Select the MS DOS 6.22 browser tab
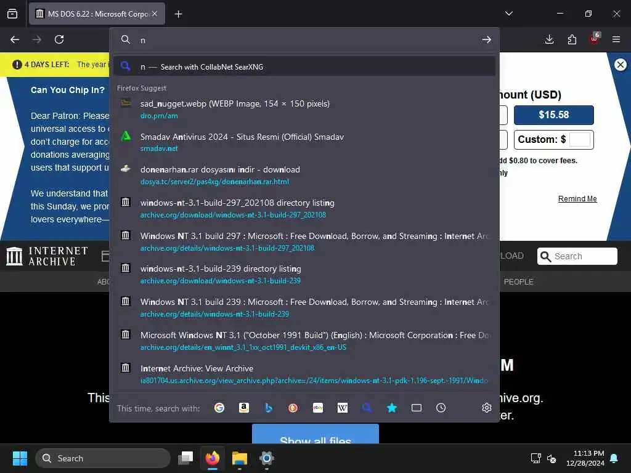 click(97, 14)
